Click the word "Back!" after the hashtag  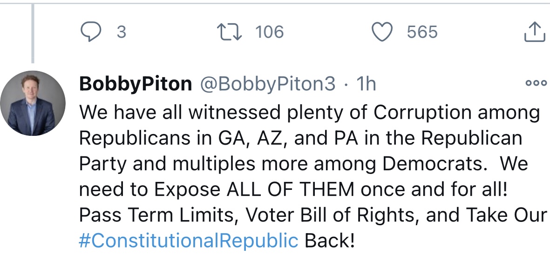pyautogui.click(x=329, y=241)
